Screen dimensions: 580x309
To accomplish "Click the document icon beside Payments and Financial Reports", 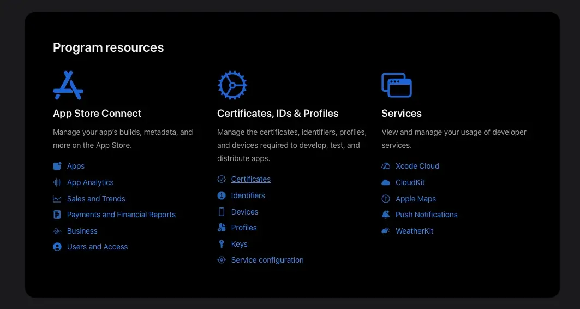I will click(x=57, y=215).
